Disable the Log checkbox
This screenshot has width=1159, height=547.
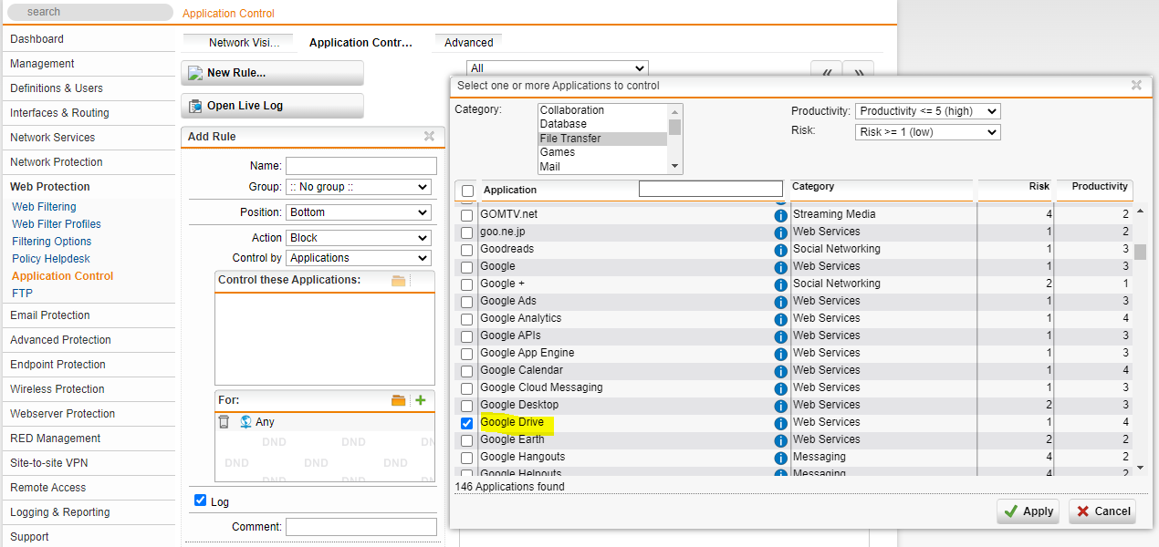[201, 501]
